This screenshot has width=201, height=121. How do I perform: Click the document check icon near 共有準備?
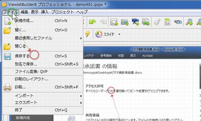[x=71, y=118]
